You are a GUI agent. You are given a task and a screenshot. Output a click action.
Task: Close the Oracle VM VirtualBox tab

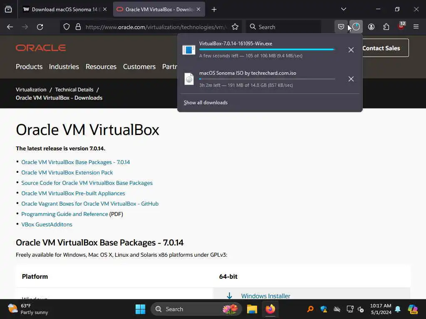[198, 10]
